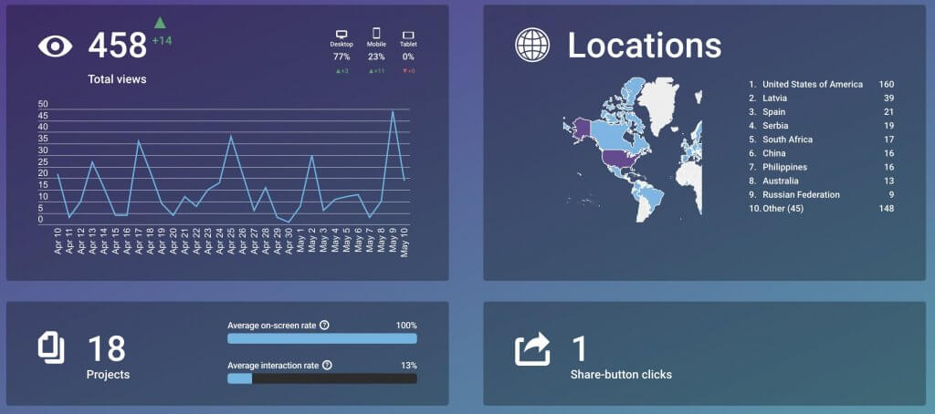Click the Desktop 77% value
This screenshot has height=414, width=935.
pyautogui.click(x=341, y=57)
